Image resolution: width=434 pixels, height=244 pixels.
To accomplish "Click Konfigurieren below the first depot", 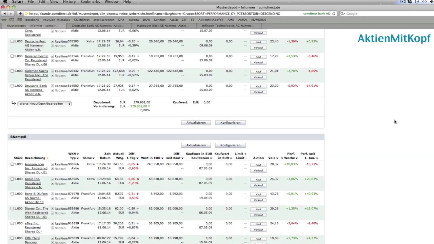I will click(x=230, y=123).
